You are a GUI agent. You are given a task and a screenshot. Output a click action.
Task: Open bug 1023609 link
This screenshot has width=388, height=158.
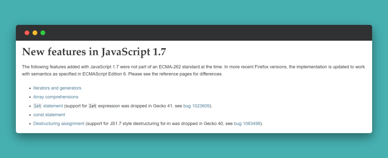196,106
